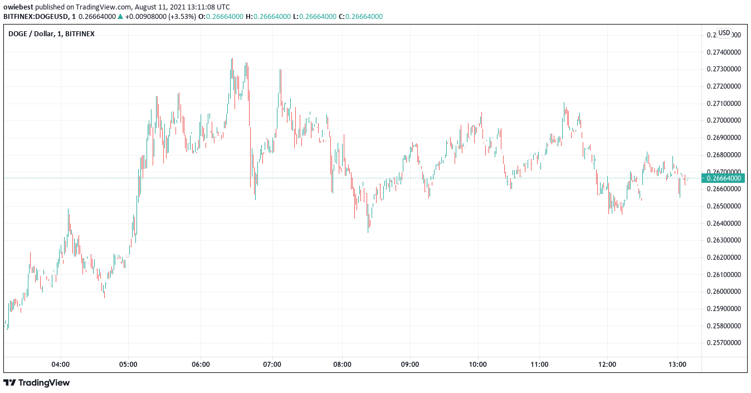
Task: Click the 12:00 time axis label
Action: (607, 365)
